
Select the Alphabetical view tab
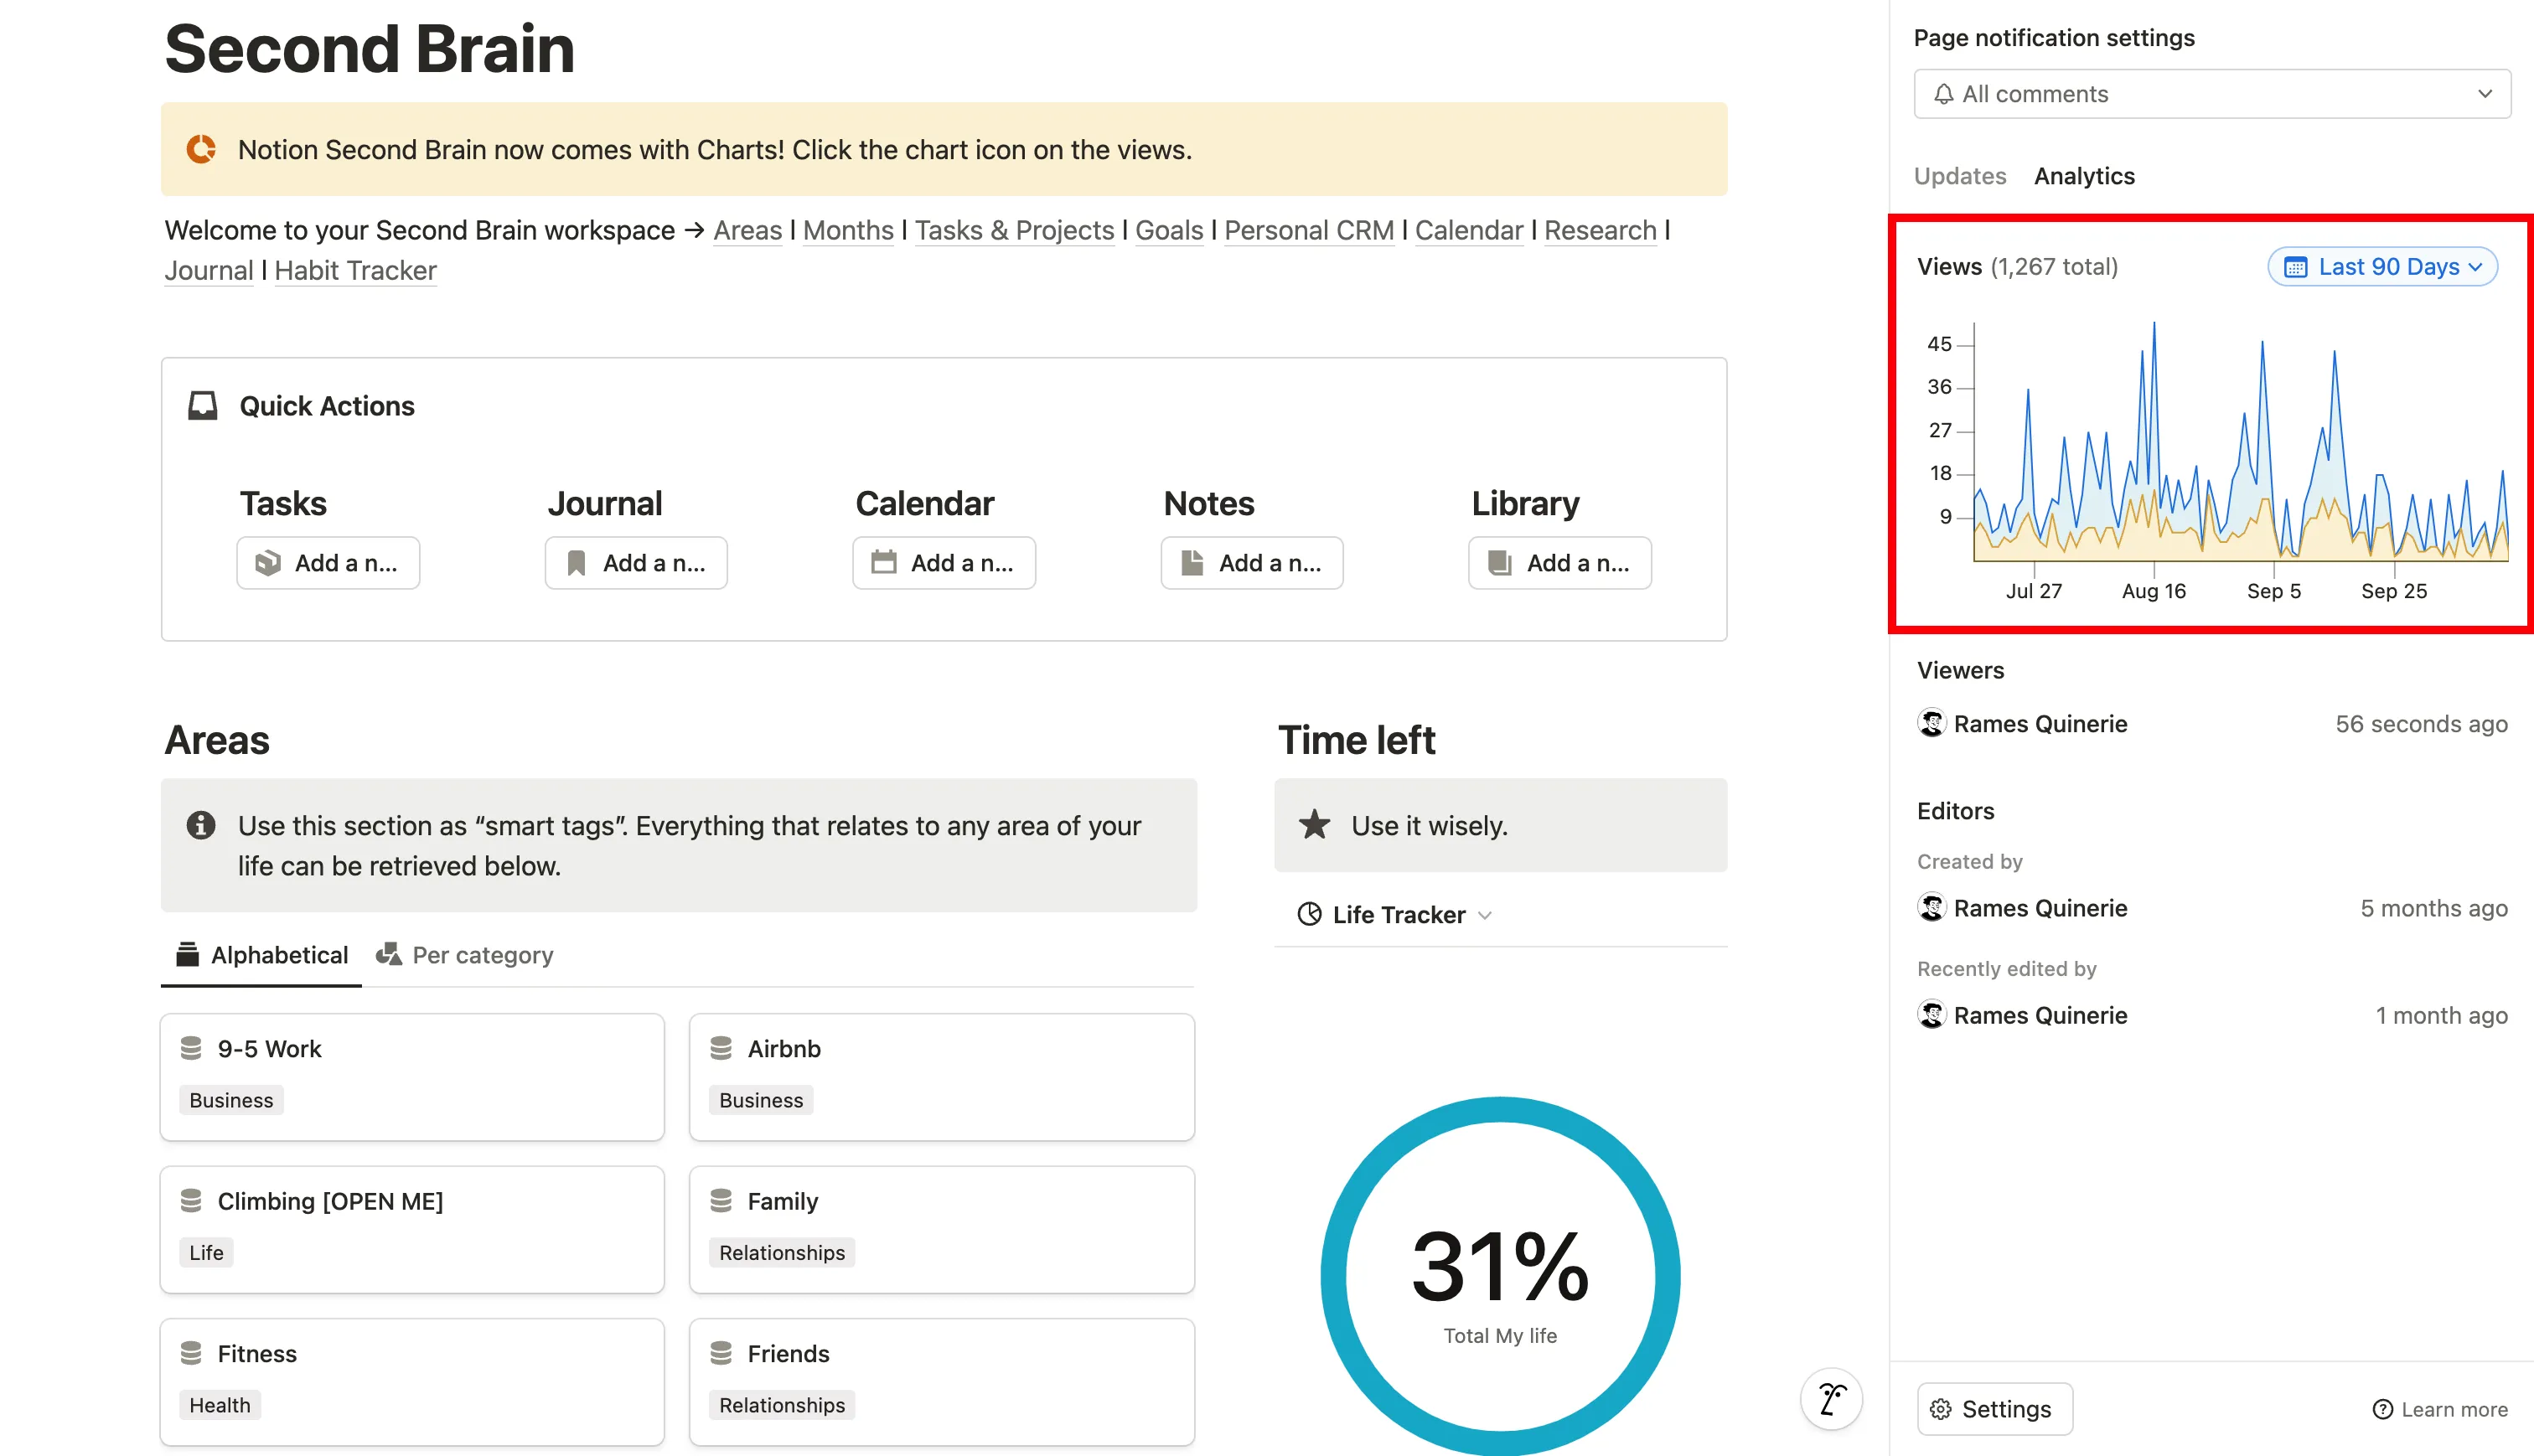point(262,955)
